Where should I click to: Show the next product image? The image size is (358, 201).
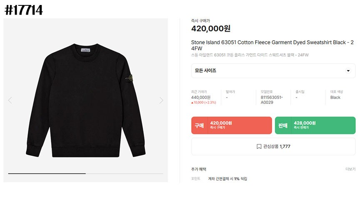click(161, 100)
